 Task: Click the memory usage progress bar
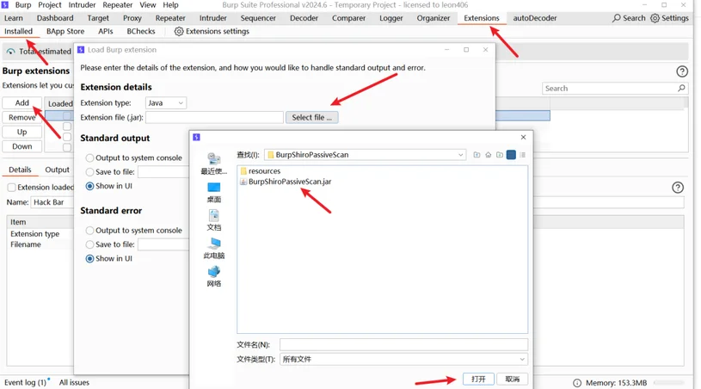pos(669,383)
